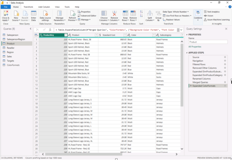
Task: Open the ProductKey column filter dropdown
Action: coord(66,35)
